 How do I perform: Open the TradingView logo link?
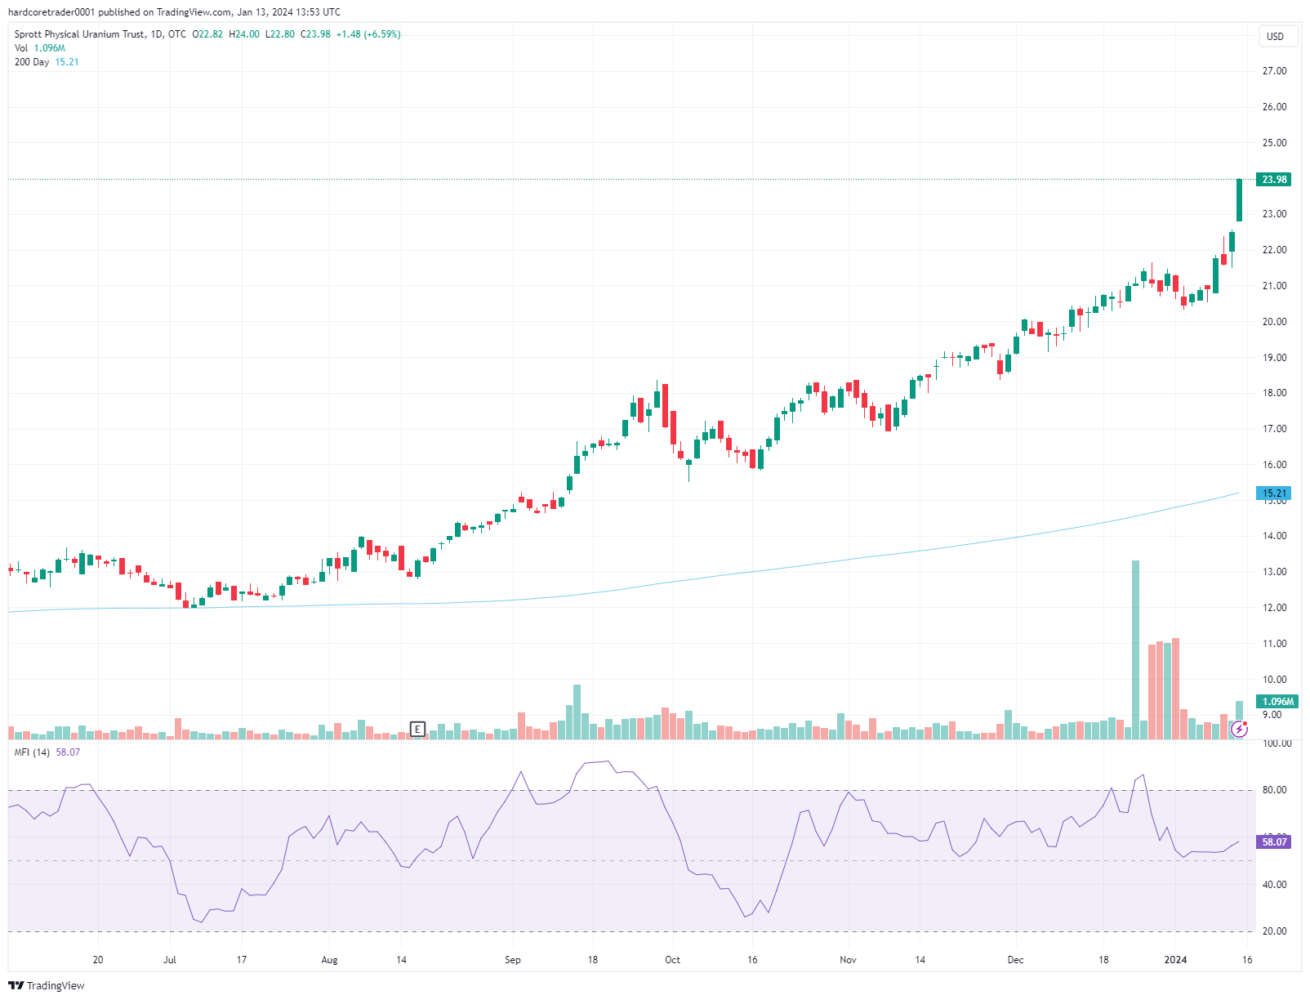pos(47,985)
